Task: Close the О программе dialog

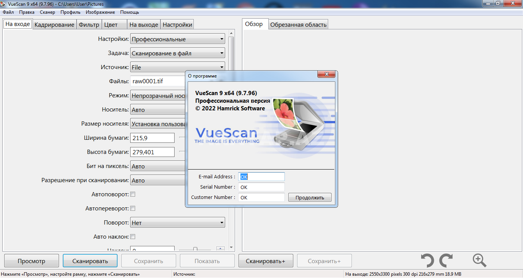Action: click(x=327, y=74)
